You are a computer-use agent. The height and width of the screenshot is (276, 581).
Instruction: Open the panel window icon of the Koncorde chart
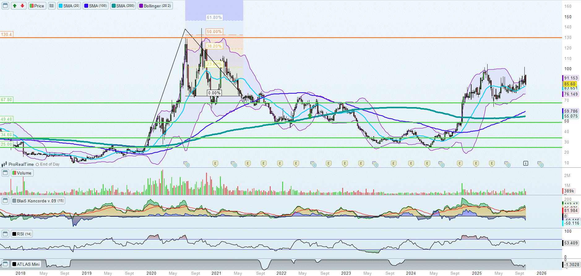pyautogui.click(x=5, y=201)
